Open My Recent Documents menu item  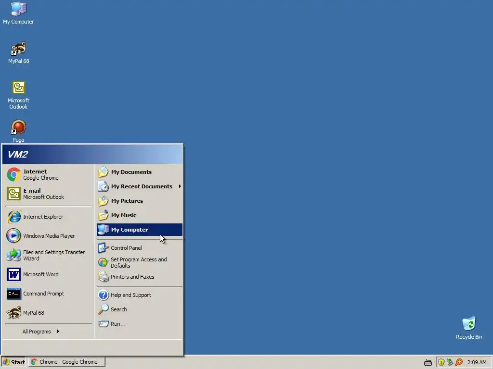[140, 186]
